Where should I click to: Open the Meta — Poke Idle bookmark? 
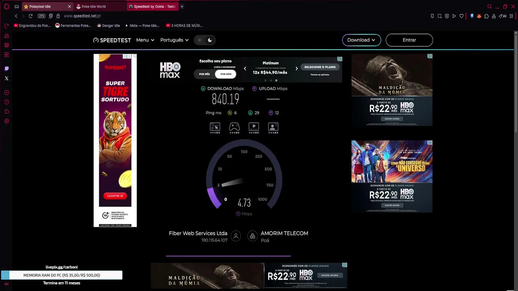pyautogui.click(x=142, y=25)
